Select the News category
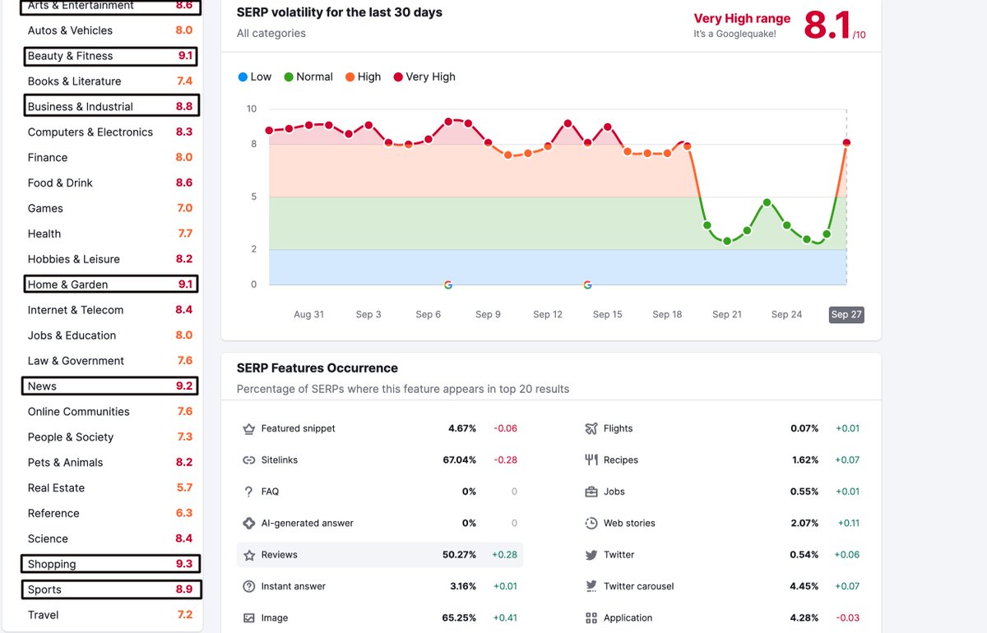987x633 pixels. [x=112, y=386]
